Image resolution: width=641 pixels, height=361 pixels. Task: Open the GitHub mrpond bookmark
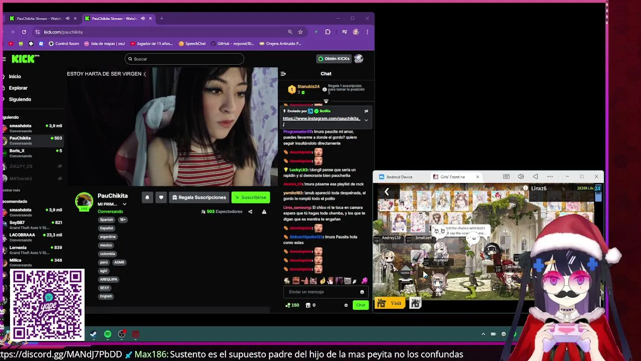(232, 44)
